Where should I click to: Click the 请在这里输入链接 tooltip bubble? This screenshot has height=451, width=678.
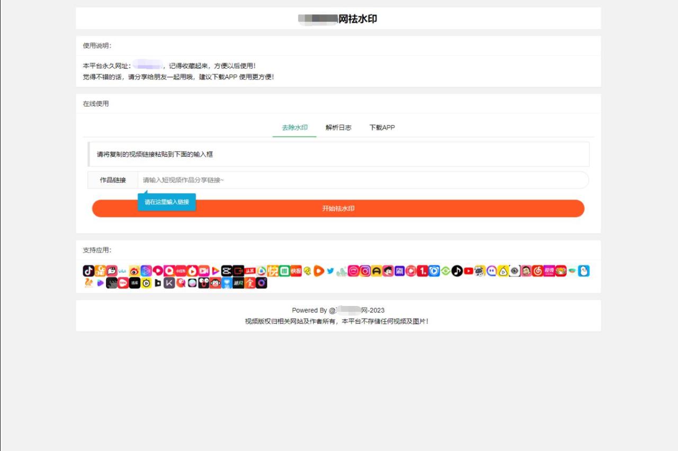(166, 202)
